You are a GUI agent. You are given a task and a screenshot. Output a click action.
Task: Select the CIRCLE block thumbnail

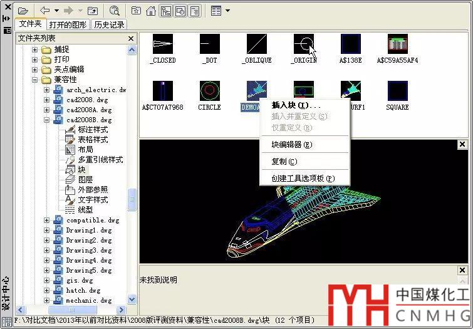tap(209, 90)
